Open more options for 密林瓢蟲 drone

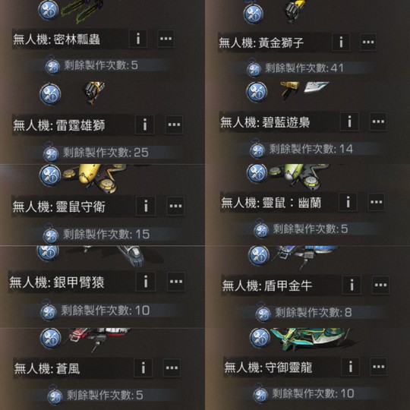click(166, 39)
